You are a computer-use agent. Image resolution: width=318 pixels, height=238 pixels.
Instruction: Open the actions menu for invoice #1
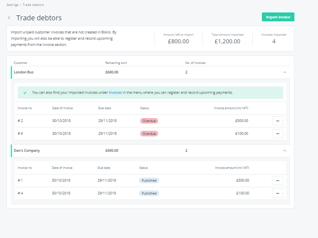coord(278,180)
